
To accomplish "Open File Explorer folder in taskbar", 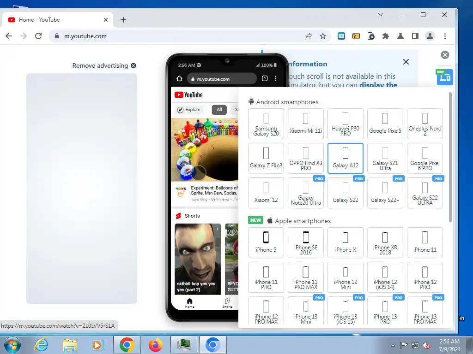I will click(70, 345).
